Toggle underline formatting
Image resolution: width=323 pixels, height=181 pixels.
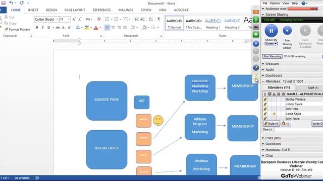[48, 27]
